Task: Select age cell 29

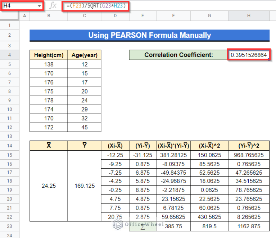Action: pos(84,109)
